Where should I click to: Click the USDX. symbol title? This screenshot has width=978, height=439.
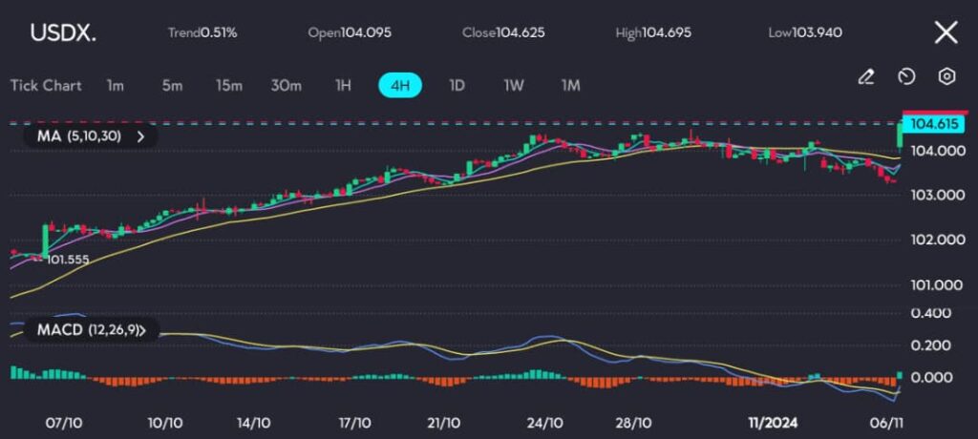pos(63,32)
